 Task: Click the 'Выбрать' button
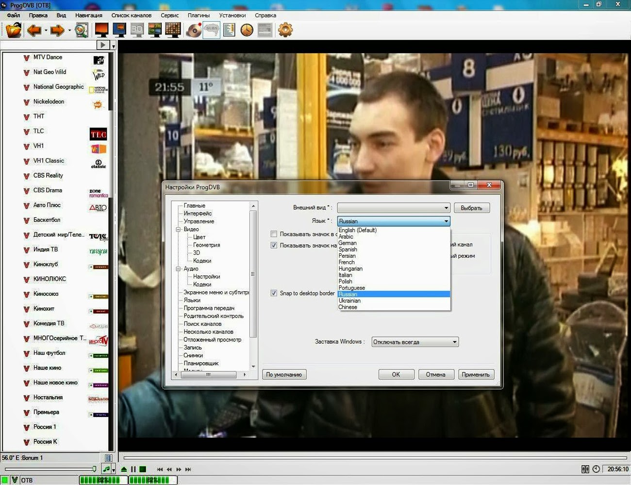coord(472,208)
